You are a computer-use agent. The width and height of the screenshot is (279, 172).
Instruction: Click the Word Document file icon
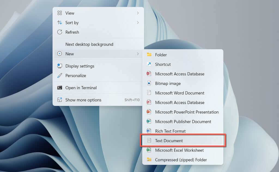[x=149, y=93]
